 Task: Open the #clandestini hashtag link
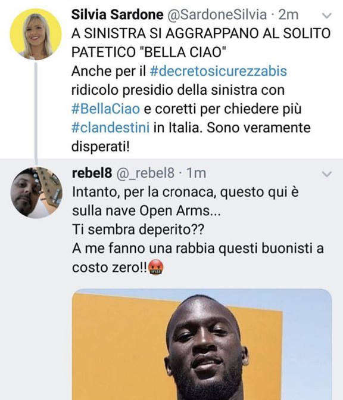pyautogui.click(x=110, y=128)
